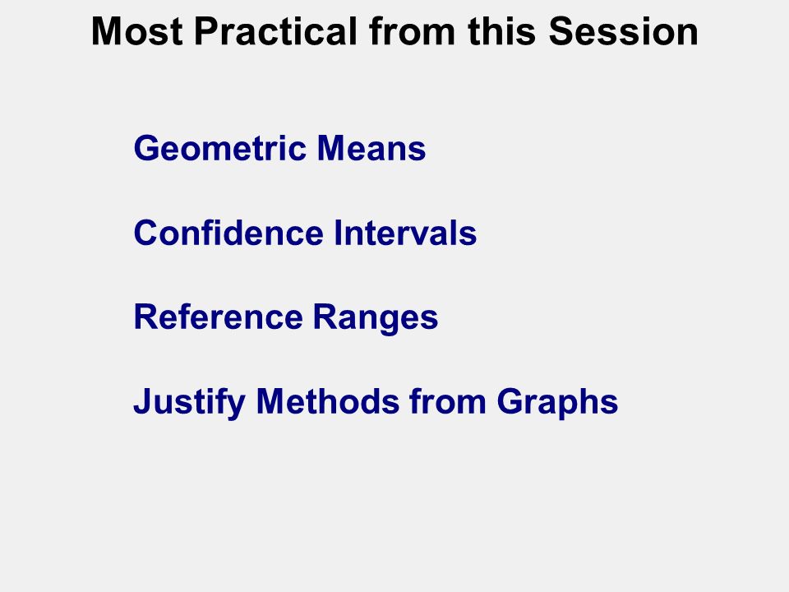Place cursor between Justify and Methods
This screenshot has width=789, height=592.
coord(251,402)
